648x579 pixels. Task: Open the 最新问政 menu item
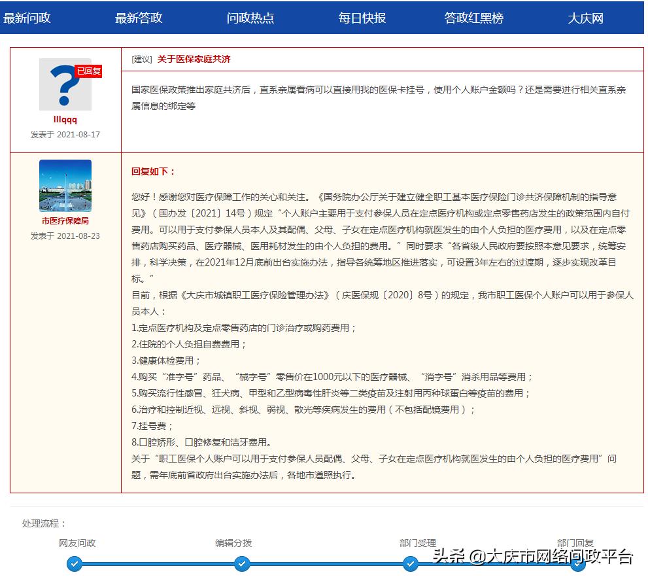tap(27, 19)
